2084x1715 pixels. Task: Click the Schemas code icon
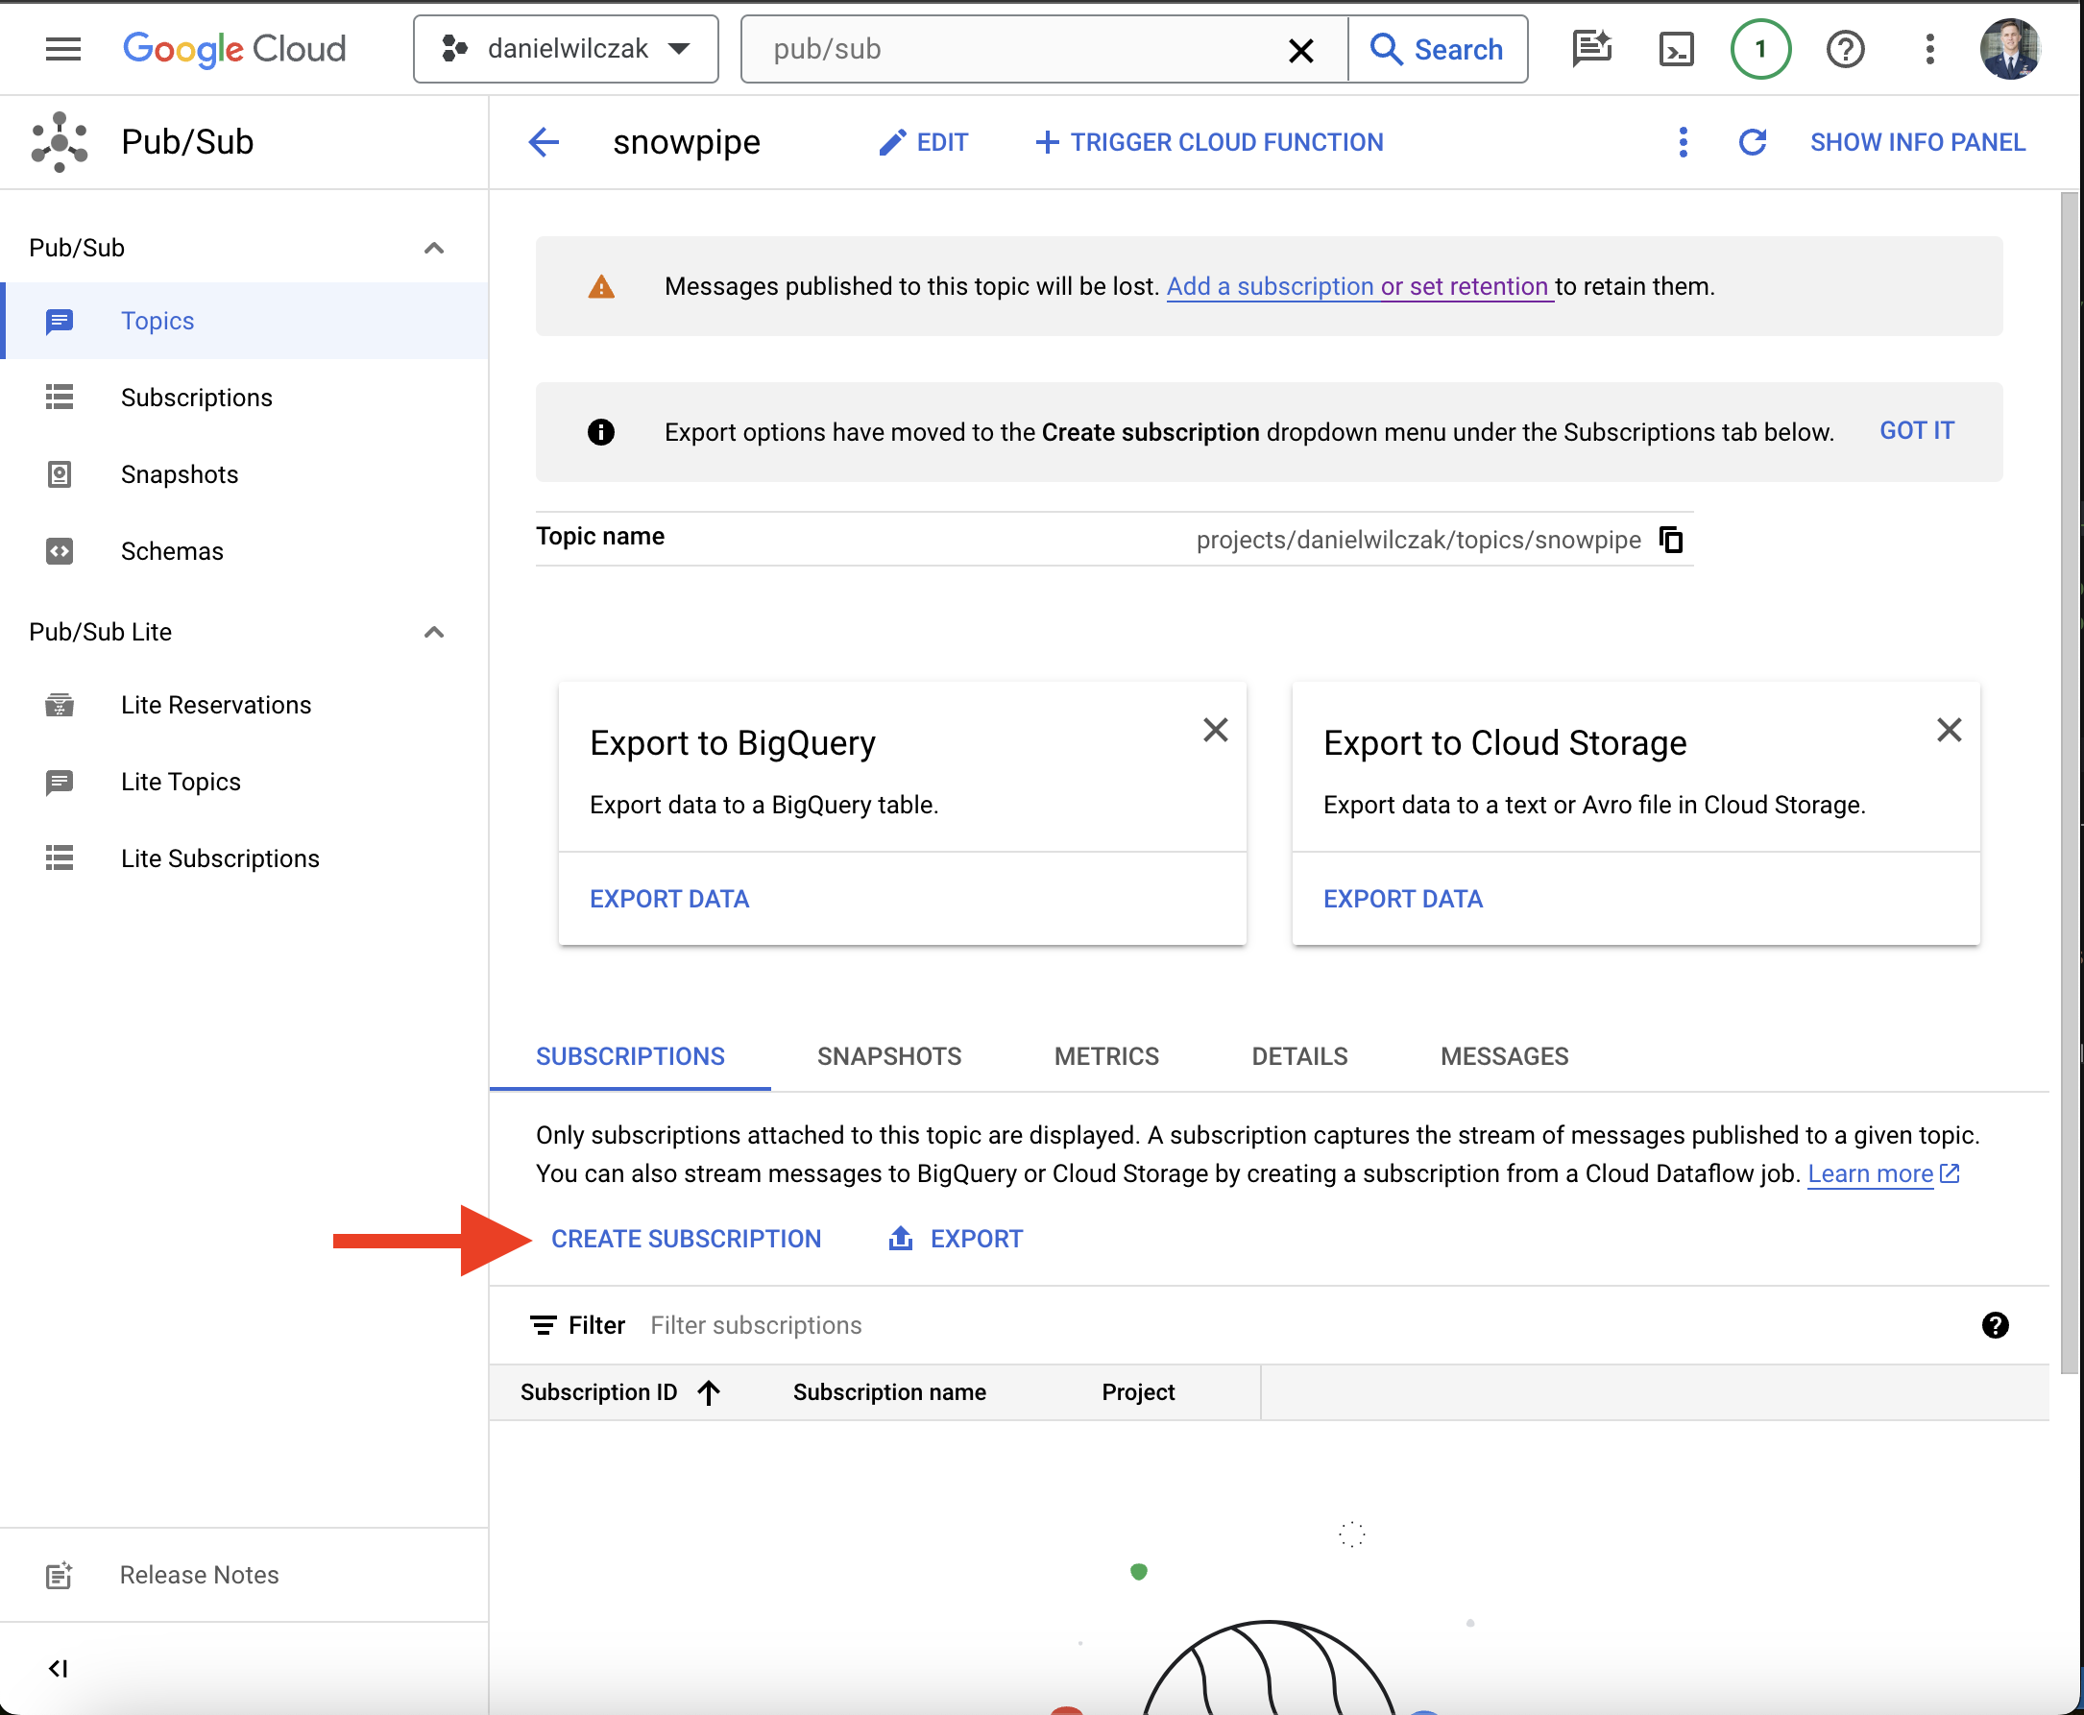click(x=60, y=551)
